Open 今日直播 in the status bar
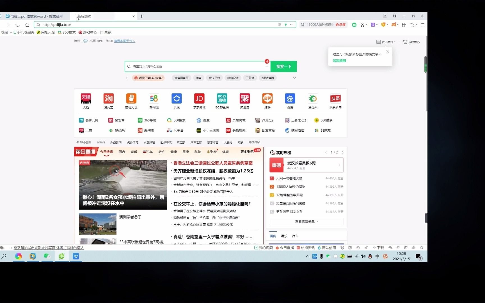The image size is (485, 303). tap(285, 248)
